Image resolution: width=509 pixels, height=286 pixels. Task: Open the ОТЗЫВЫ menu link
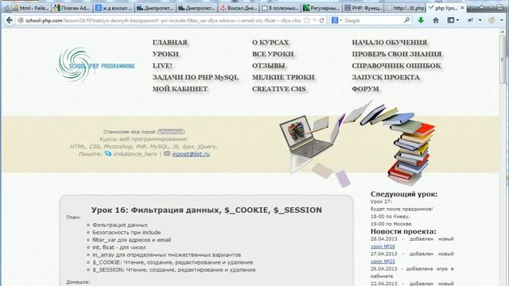[269, 66]
